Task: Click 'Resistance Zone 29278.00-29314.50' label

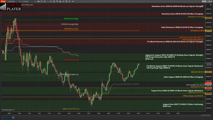Action: 182,14
